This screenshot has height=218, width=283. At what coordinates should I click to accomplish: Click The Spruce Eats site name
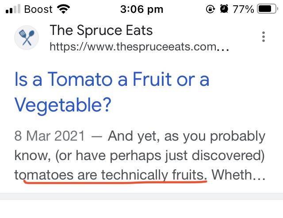[x=101, y=30]
